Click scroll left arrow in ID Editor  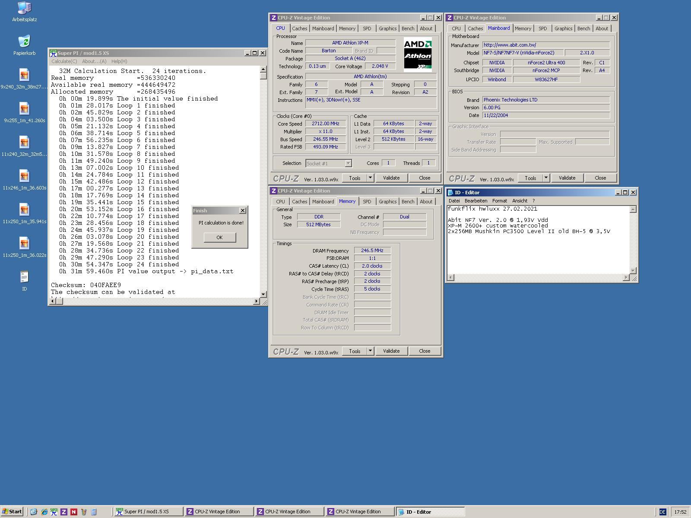click(451, 278)
